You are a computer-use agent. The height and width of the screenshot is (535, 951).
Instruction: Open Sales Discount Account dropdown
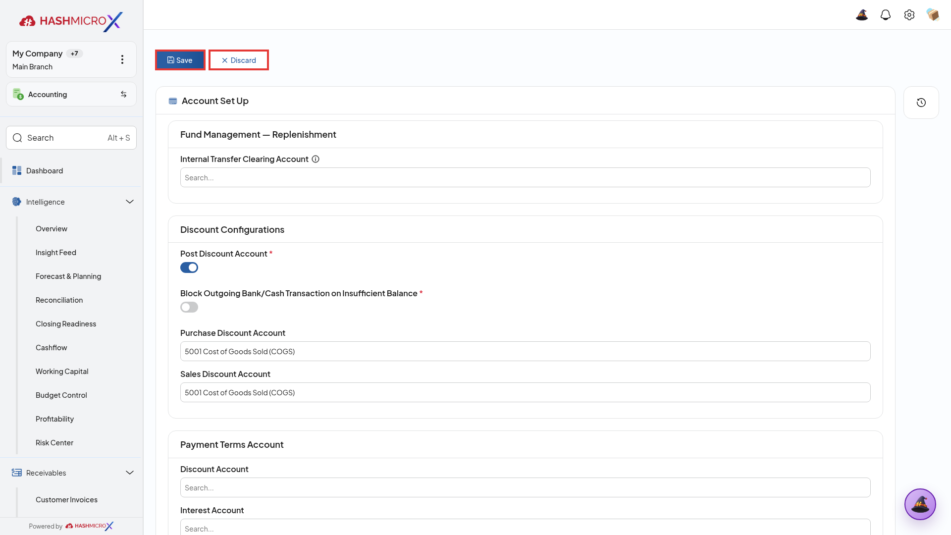pos(525,392)
